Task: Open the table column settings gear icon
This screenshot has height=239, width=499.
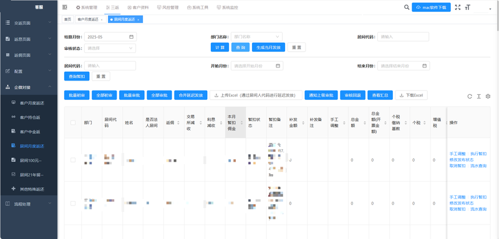Action: (488, 97)
